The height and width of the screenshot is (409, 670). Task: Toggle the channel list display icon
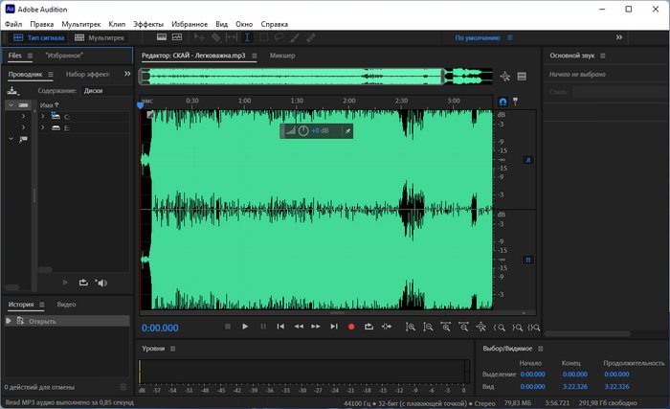(x=522, y=77)
